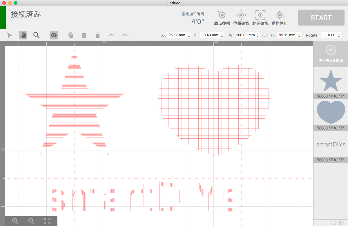The height and width of the screenshot is (226, 348).
Task: Toggle the eye preview mode
Action: pos(54,35)
